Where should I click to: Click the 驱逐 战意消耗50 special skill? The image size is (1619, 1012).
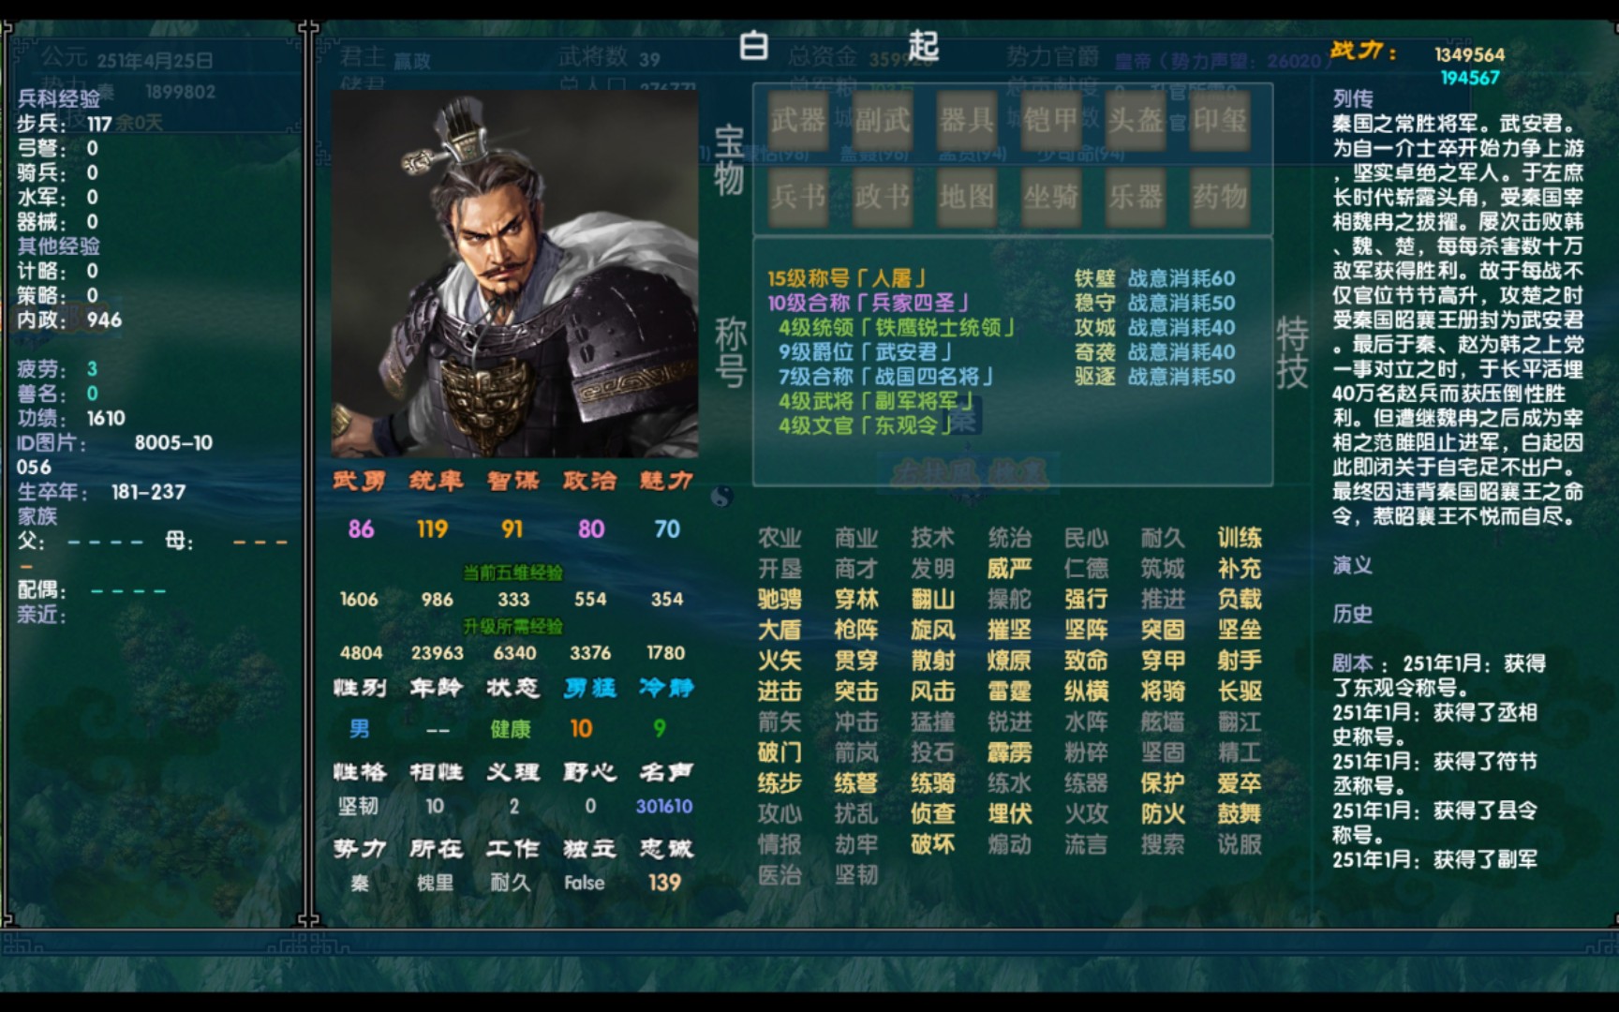click(x=1154, y=376)
